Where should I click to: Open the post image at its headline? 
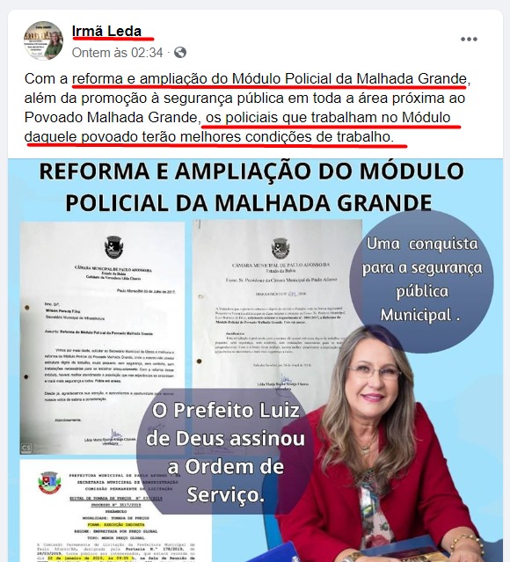(251, 186)
